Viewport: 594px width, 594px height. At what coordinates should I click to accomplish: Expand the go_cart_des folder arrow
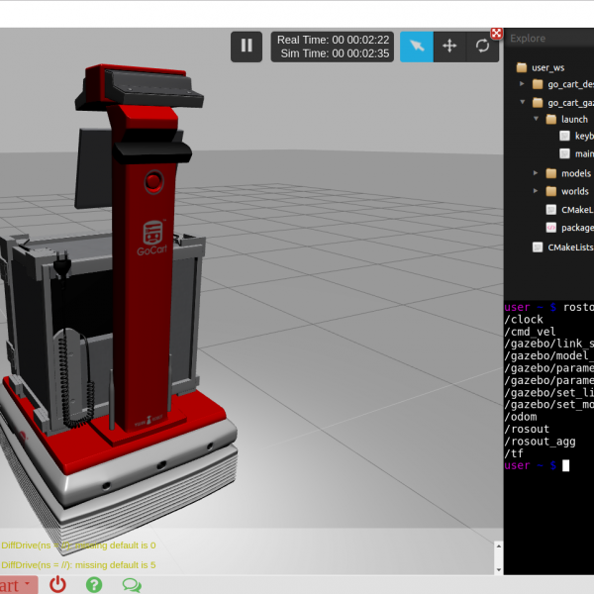[x=522, y=84]
